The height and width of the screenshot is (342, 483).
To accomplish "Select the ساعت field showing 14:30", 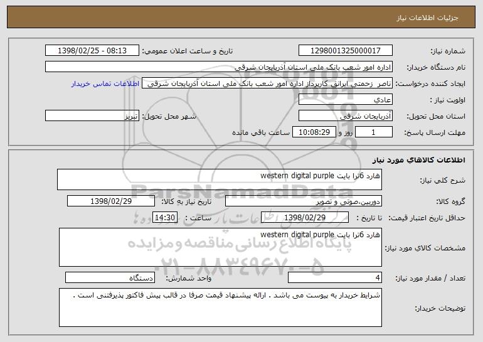I will pyautogui.click(x=165, y=218).
